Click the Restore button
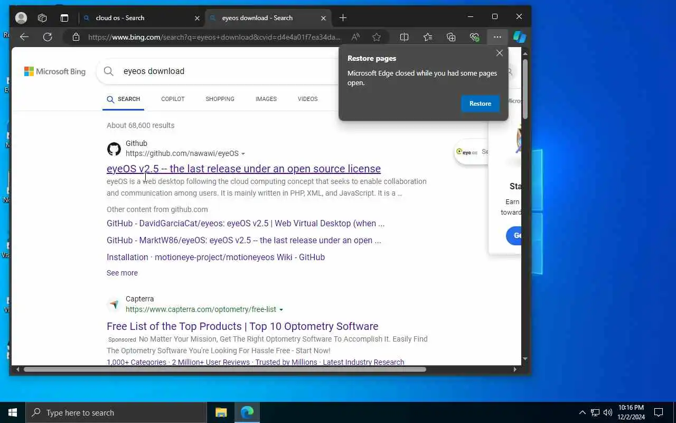676x423 pixels. click(480, 104)
